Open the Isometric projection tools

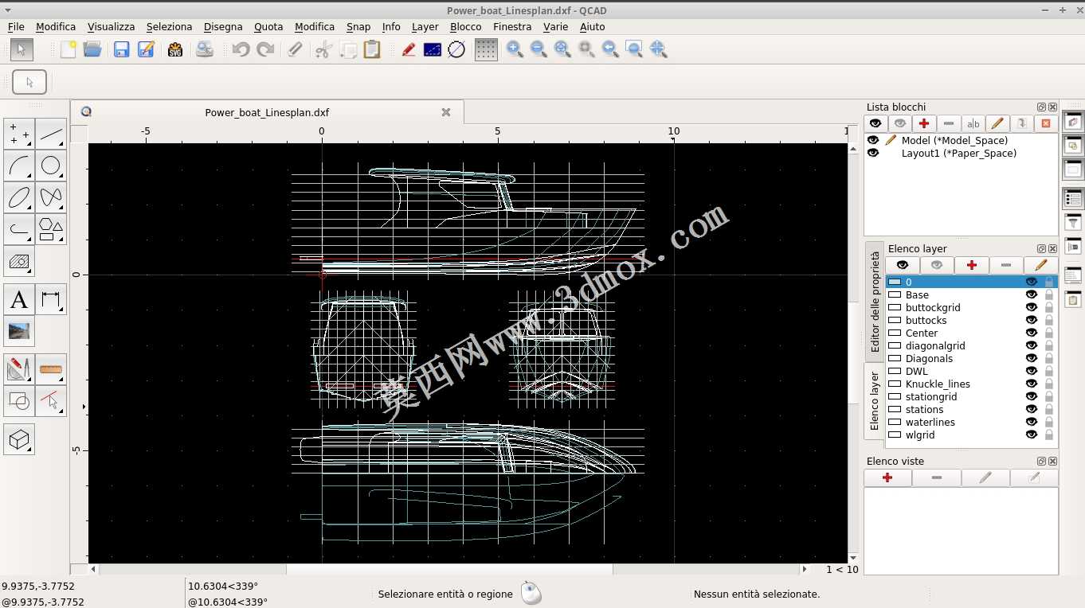[x=19, y=439]
